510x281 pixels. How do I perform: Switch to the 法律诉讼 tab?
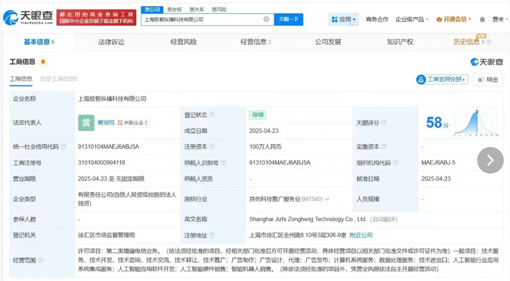point(111,42)
